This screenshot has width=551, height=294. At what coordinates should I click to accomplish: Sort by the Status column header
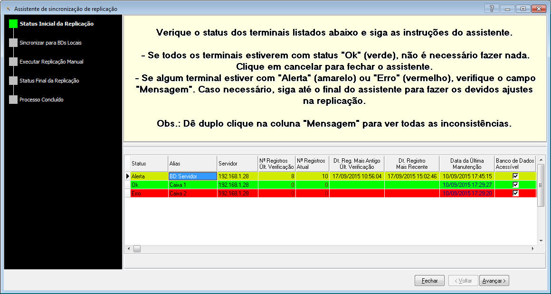click(x=149, y=164)
